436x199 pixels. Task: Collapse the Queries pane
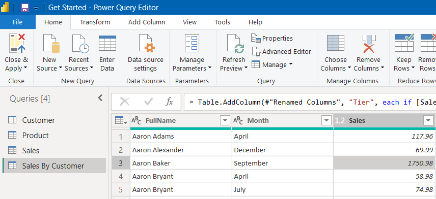coord(100,98)
